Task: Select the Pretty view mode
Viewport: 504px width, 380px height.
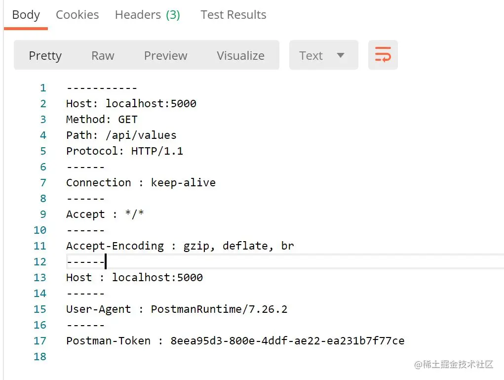Action: click(45, 55)
